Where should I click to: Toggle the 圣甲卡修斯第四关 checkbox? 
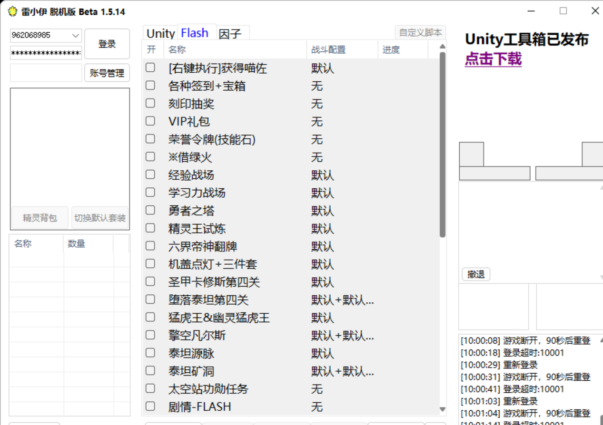150,281
